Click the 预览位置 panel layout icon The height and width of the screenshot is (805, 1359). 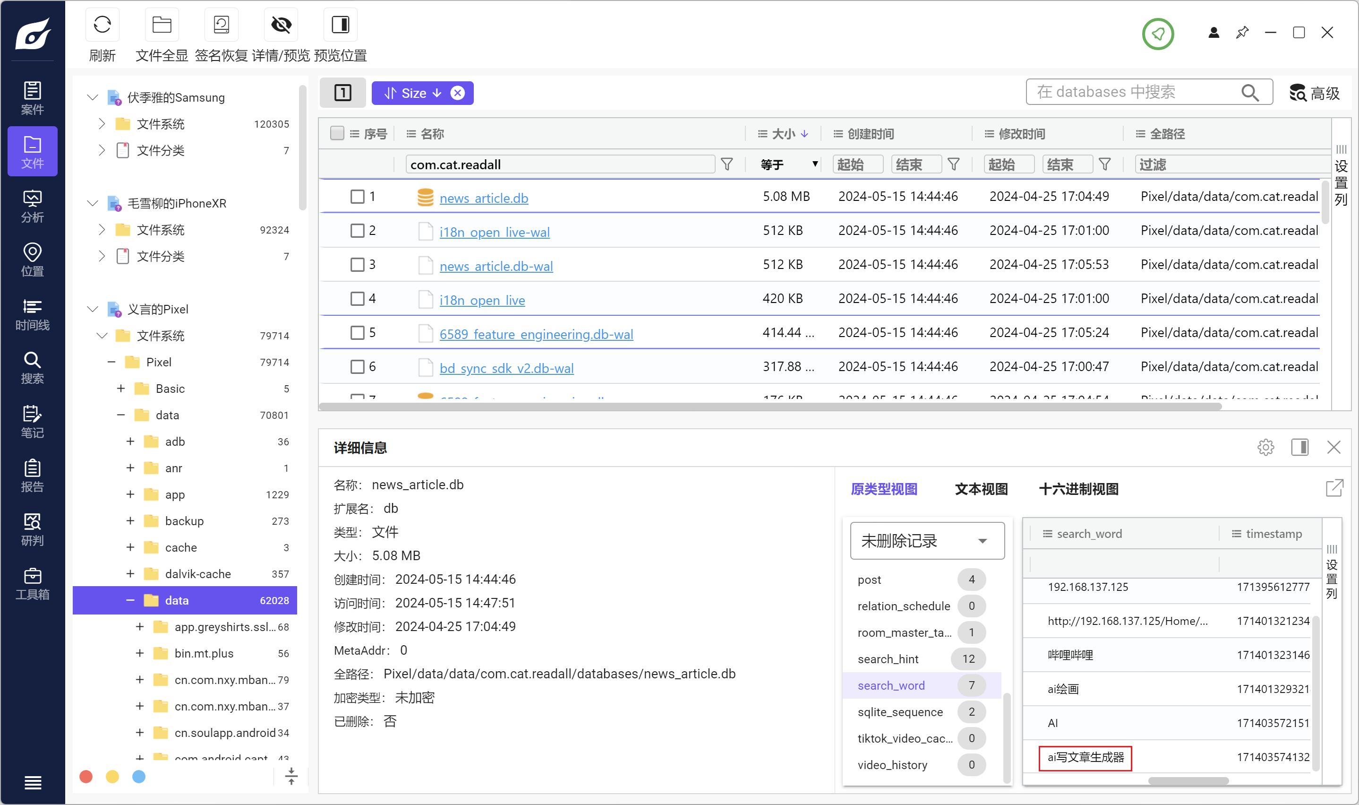[x=341, y=25]
